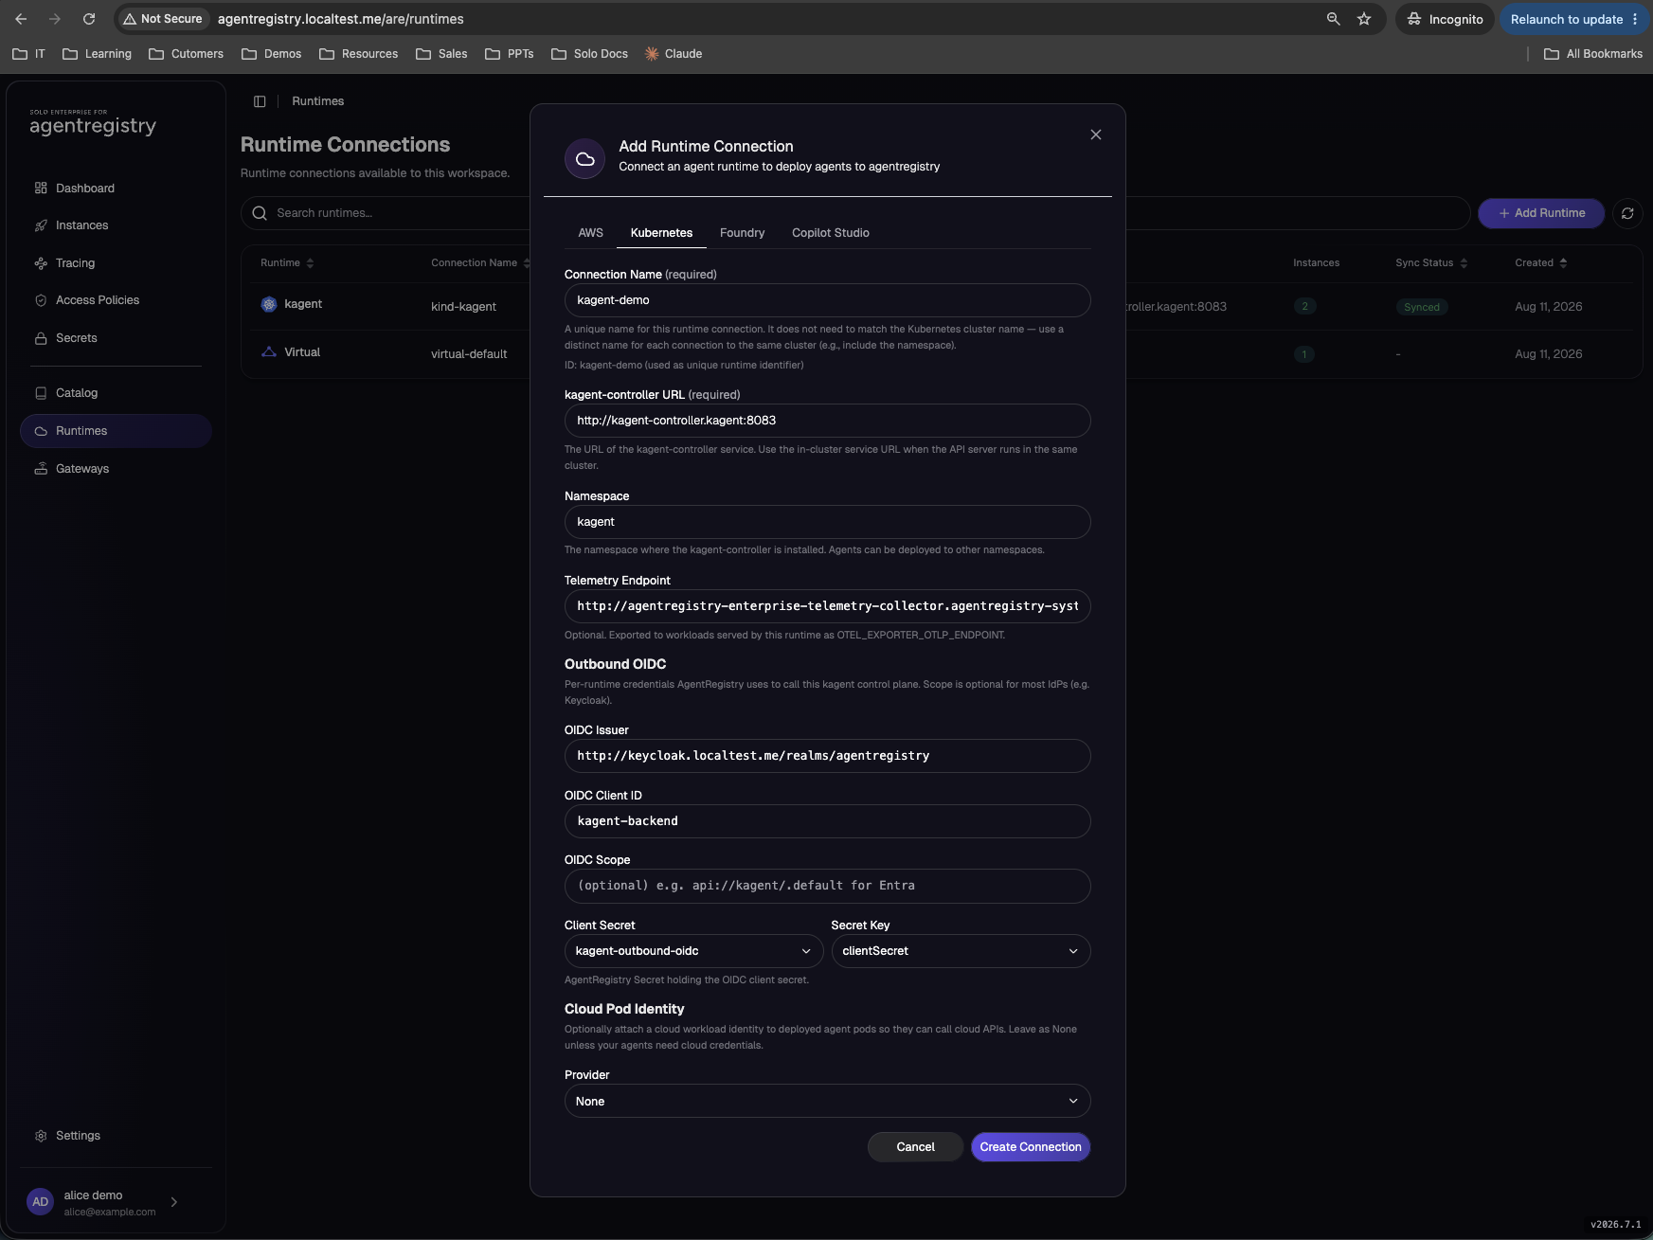1653x1240 pixels.
Task: Open Chrome three-dot menu
Action: point(1635,19)
